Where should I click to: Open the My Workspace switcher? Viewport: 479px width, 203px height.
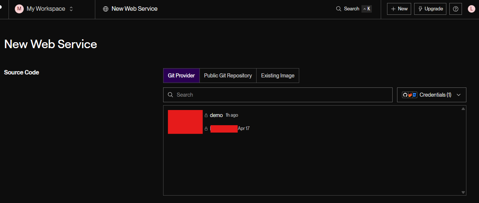click(x=44, y=9)
